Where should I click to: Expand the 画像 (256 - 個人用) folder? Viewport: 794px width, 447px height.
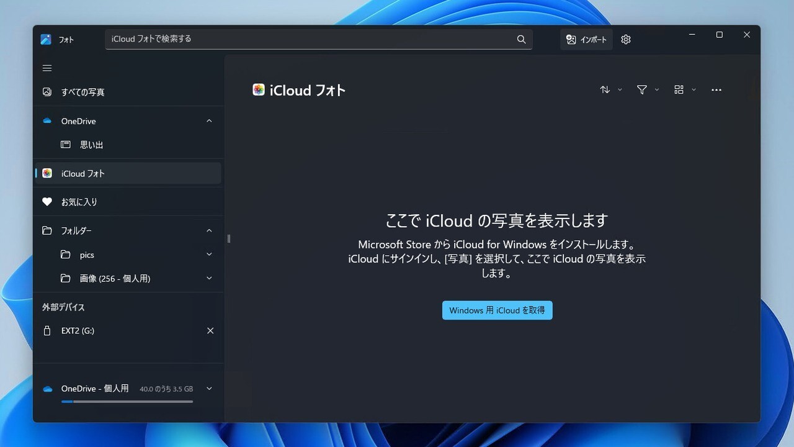209,278
